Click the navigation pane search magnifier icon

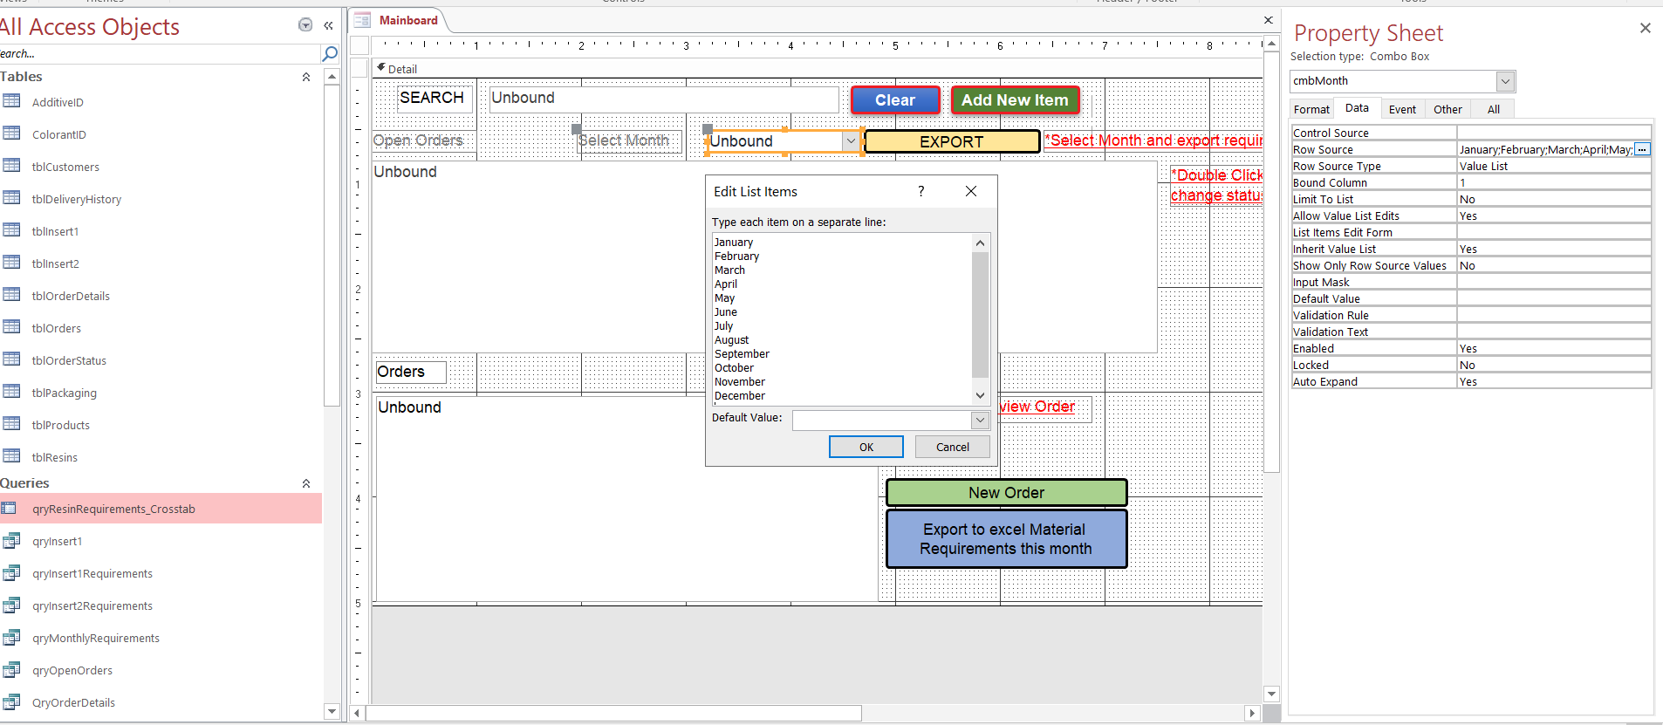tap(330, 54)
